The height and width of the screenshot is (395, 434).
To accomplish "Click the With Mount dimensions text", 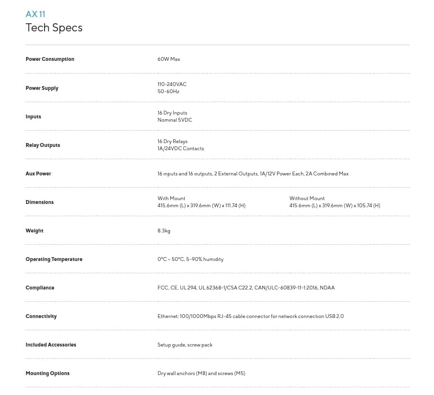I will point(201,202).
